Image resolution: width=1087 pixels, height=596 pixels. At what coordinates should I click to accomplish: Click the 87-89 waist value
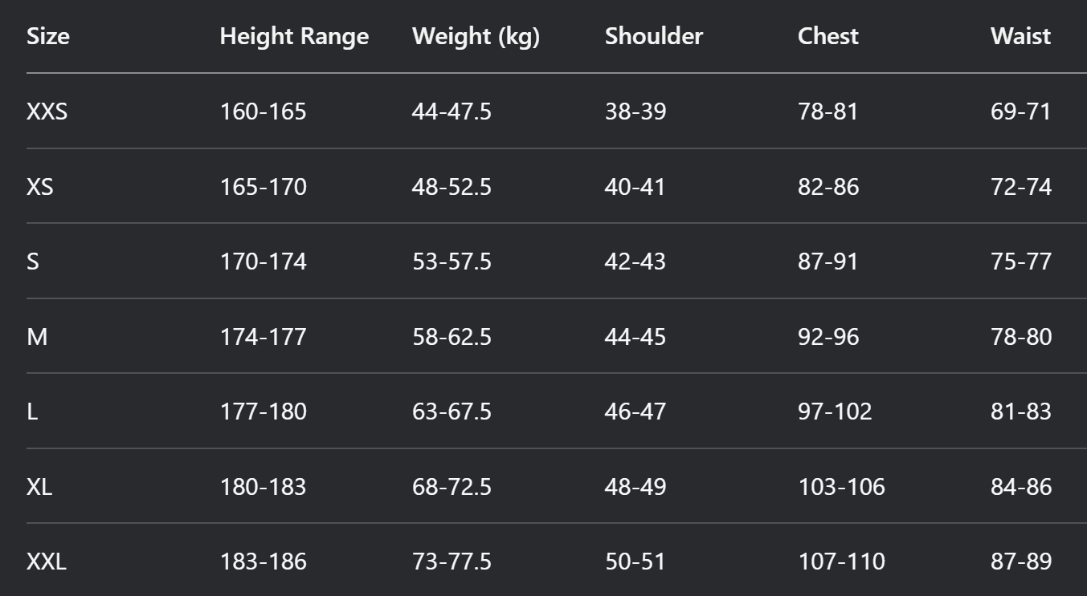[1021, 562]
